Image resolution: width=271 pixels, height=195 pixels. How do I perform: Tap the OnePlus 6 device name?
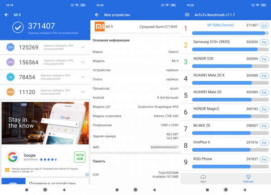pyautogui.click(x=201, y=142)
